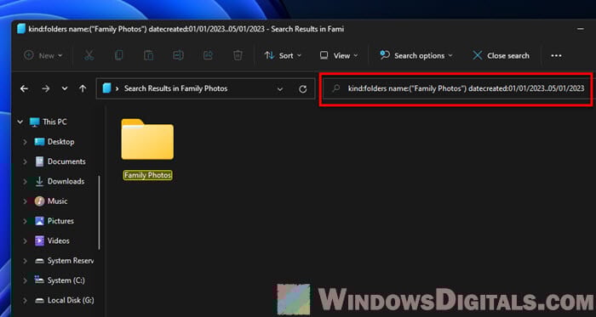Screen dimensions: 596x317
Task: Click the search magnifier icon
Action: [x=335, y=88]
